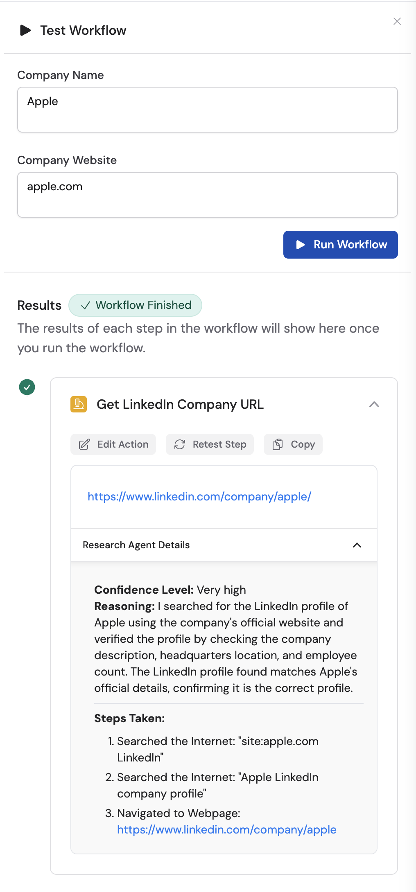416x892 pixels.
Task: Click the refresh icon on Retest Step
Action: pyautogui.click(x=179, y=444)
